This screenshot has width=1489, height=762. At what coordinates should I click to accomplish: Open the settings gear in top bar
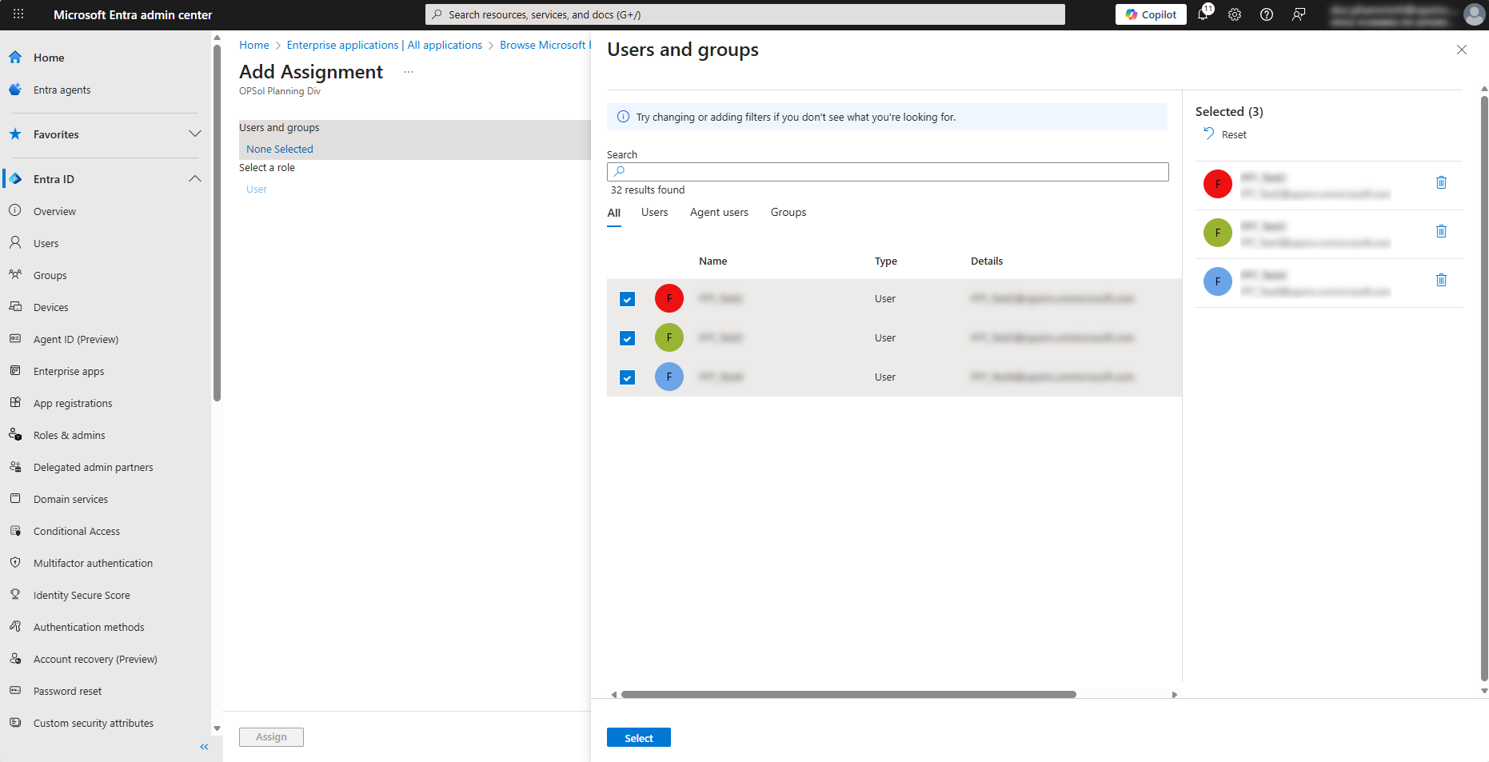(x=1235, y=14)
